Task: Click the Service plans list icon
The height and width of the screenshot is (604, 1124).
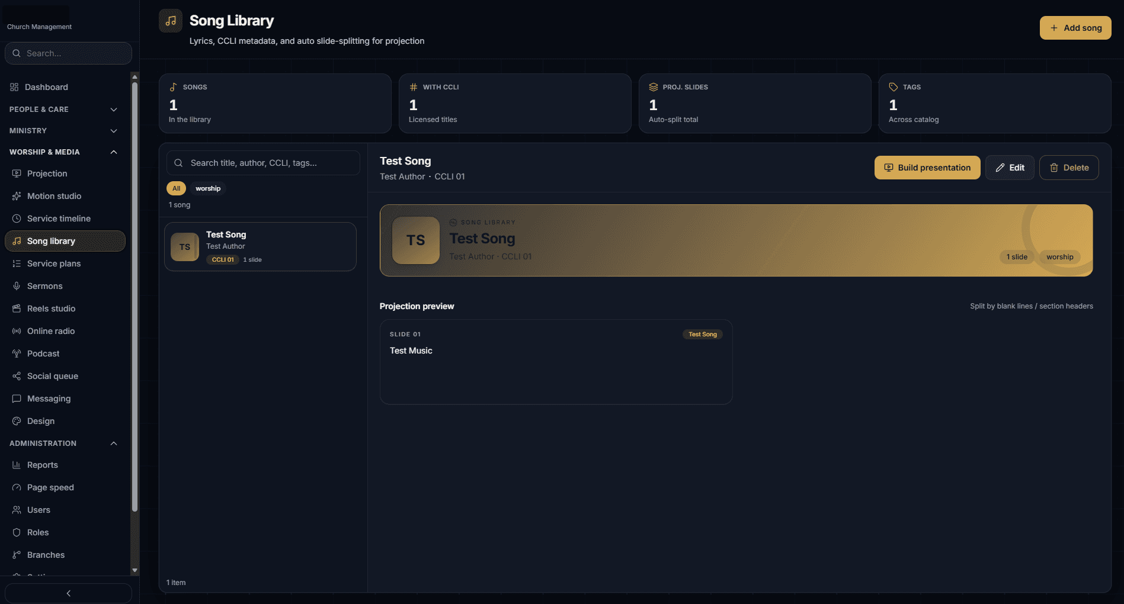Action: click(17, 264)
